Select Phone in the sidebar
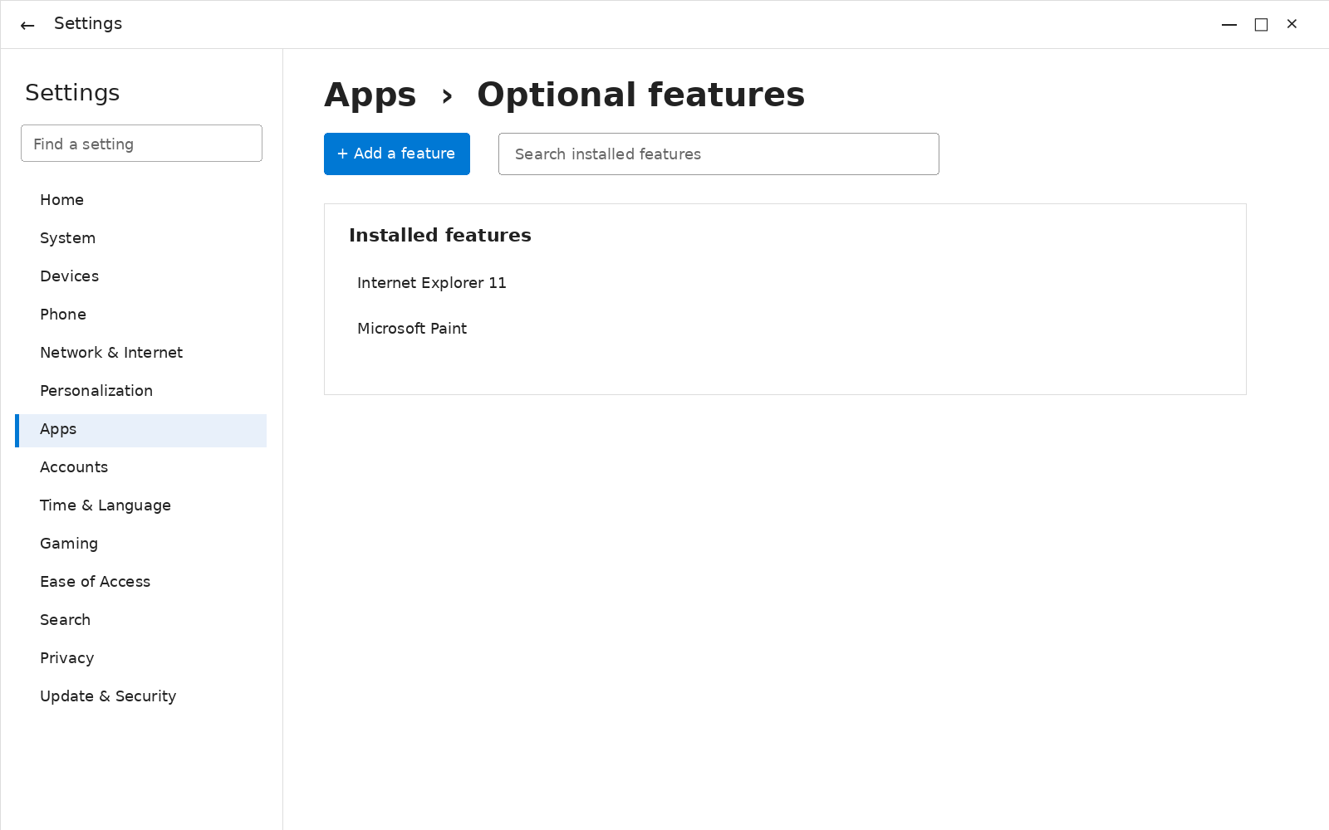 [x=141, y=315]
